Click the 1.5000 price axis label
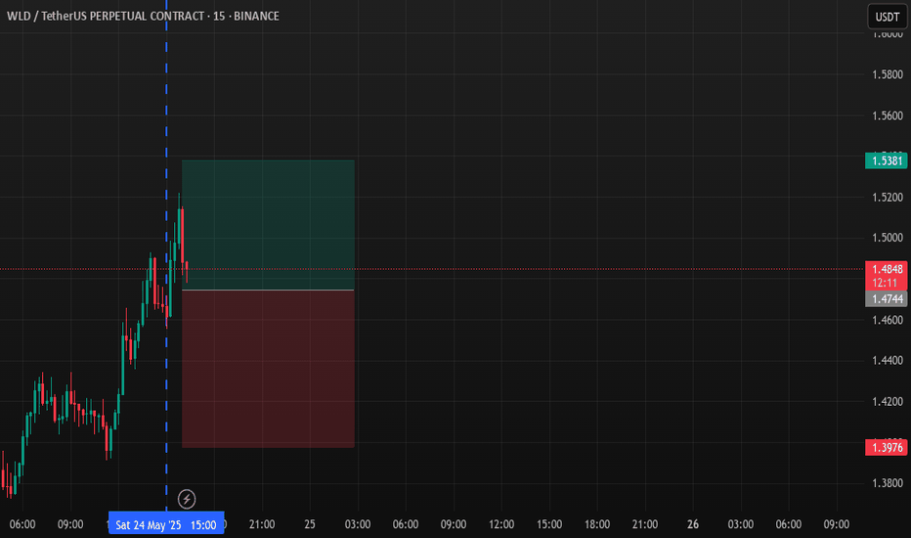 [888, 238]
